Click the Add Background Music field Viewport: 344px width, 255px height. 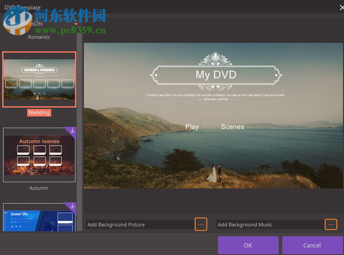(x=270, y=224)
